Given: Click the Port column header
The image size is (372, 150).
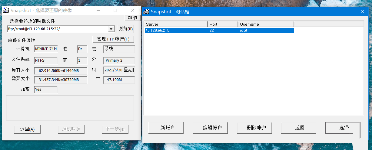Looking at the screenshot, I should coord(223,24).
